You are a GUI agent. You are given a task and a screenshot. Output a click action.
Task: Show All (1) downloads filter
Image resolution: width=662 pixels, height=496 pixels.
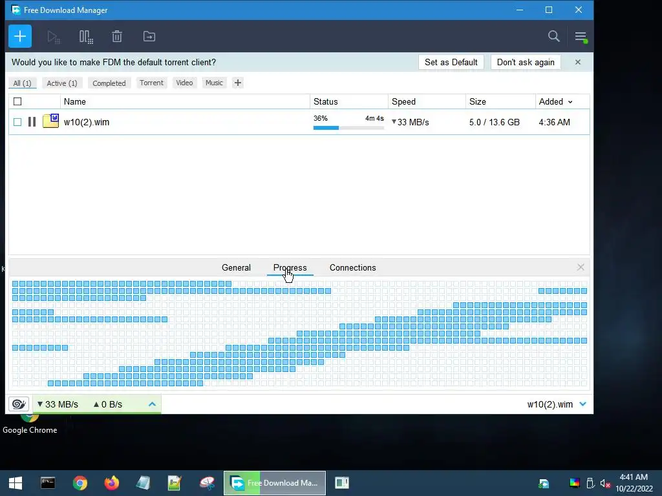pos(23,83)
